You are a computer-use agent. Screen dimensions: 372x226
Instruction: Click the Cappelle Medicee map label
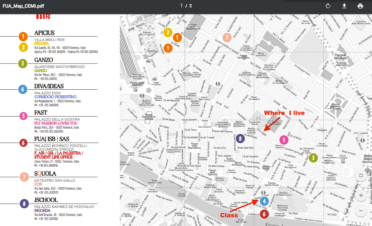pyautogui.click(x=192, y=95)
